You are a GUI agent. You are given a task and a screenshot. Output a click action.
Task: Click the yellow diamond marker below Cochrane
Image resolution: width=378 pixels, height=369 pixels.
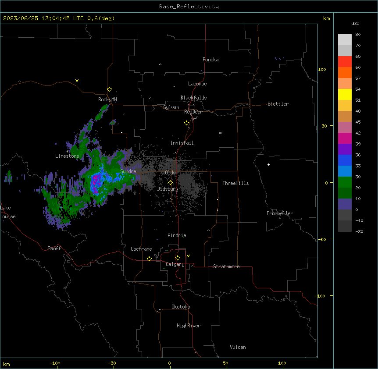tap(149, 259)
